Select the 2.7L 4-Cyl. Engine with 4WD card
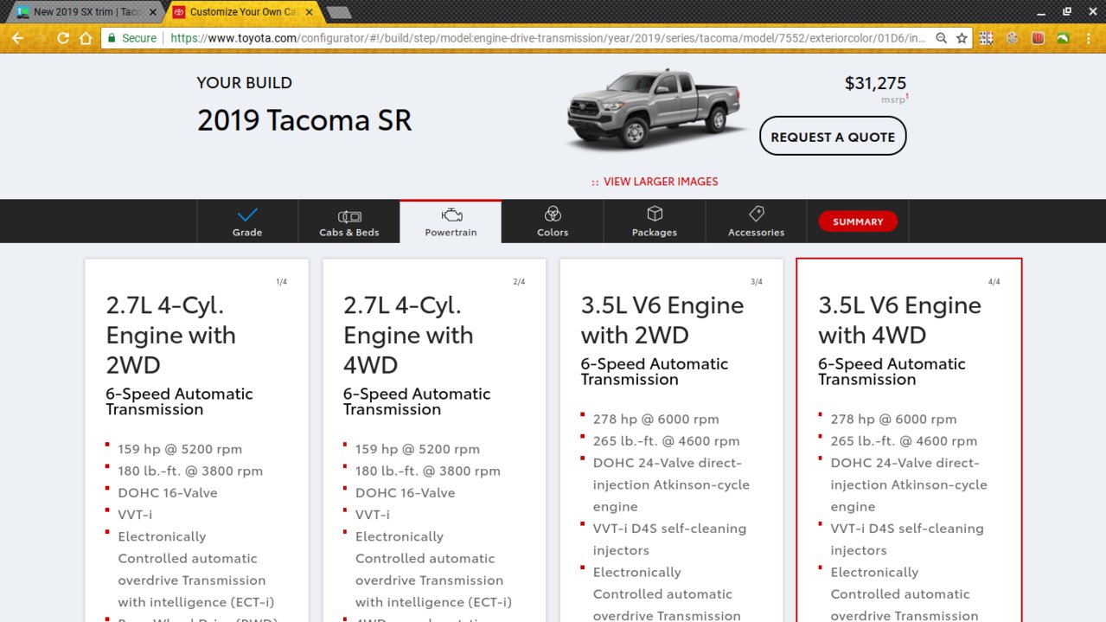The height and width of the screenshot is (622, 1106). (434, 440)
